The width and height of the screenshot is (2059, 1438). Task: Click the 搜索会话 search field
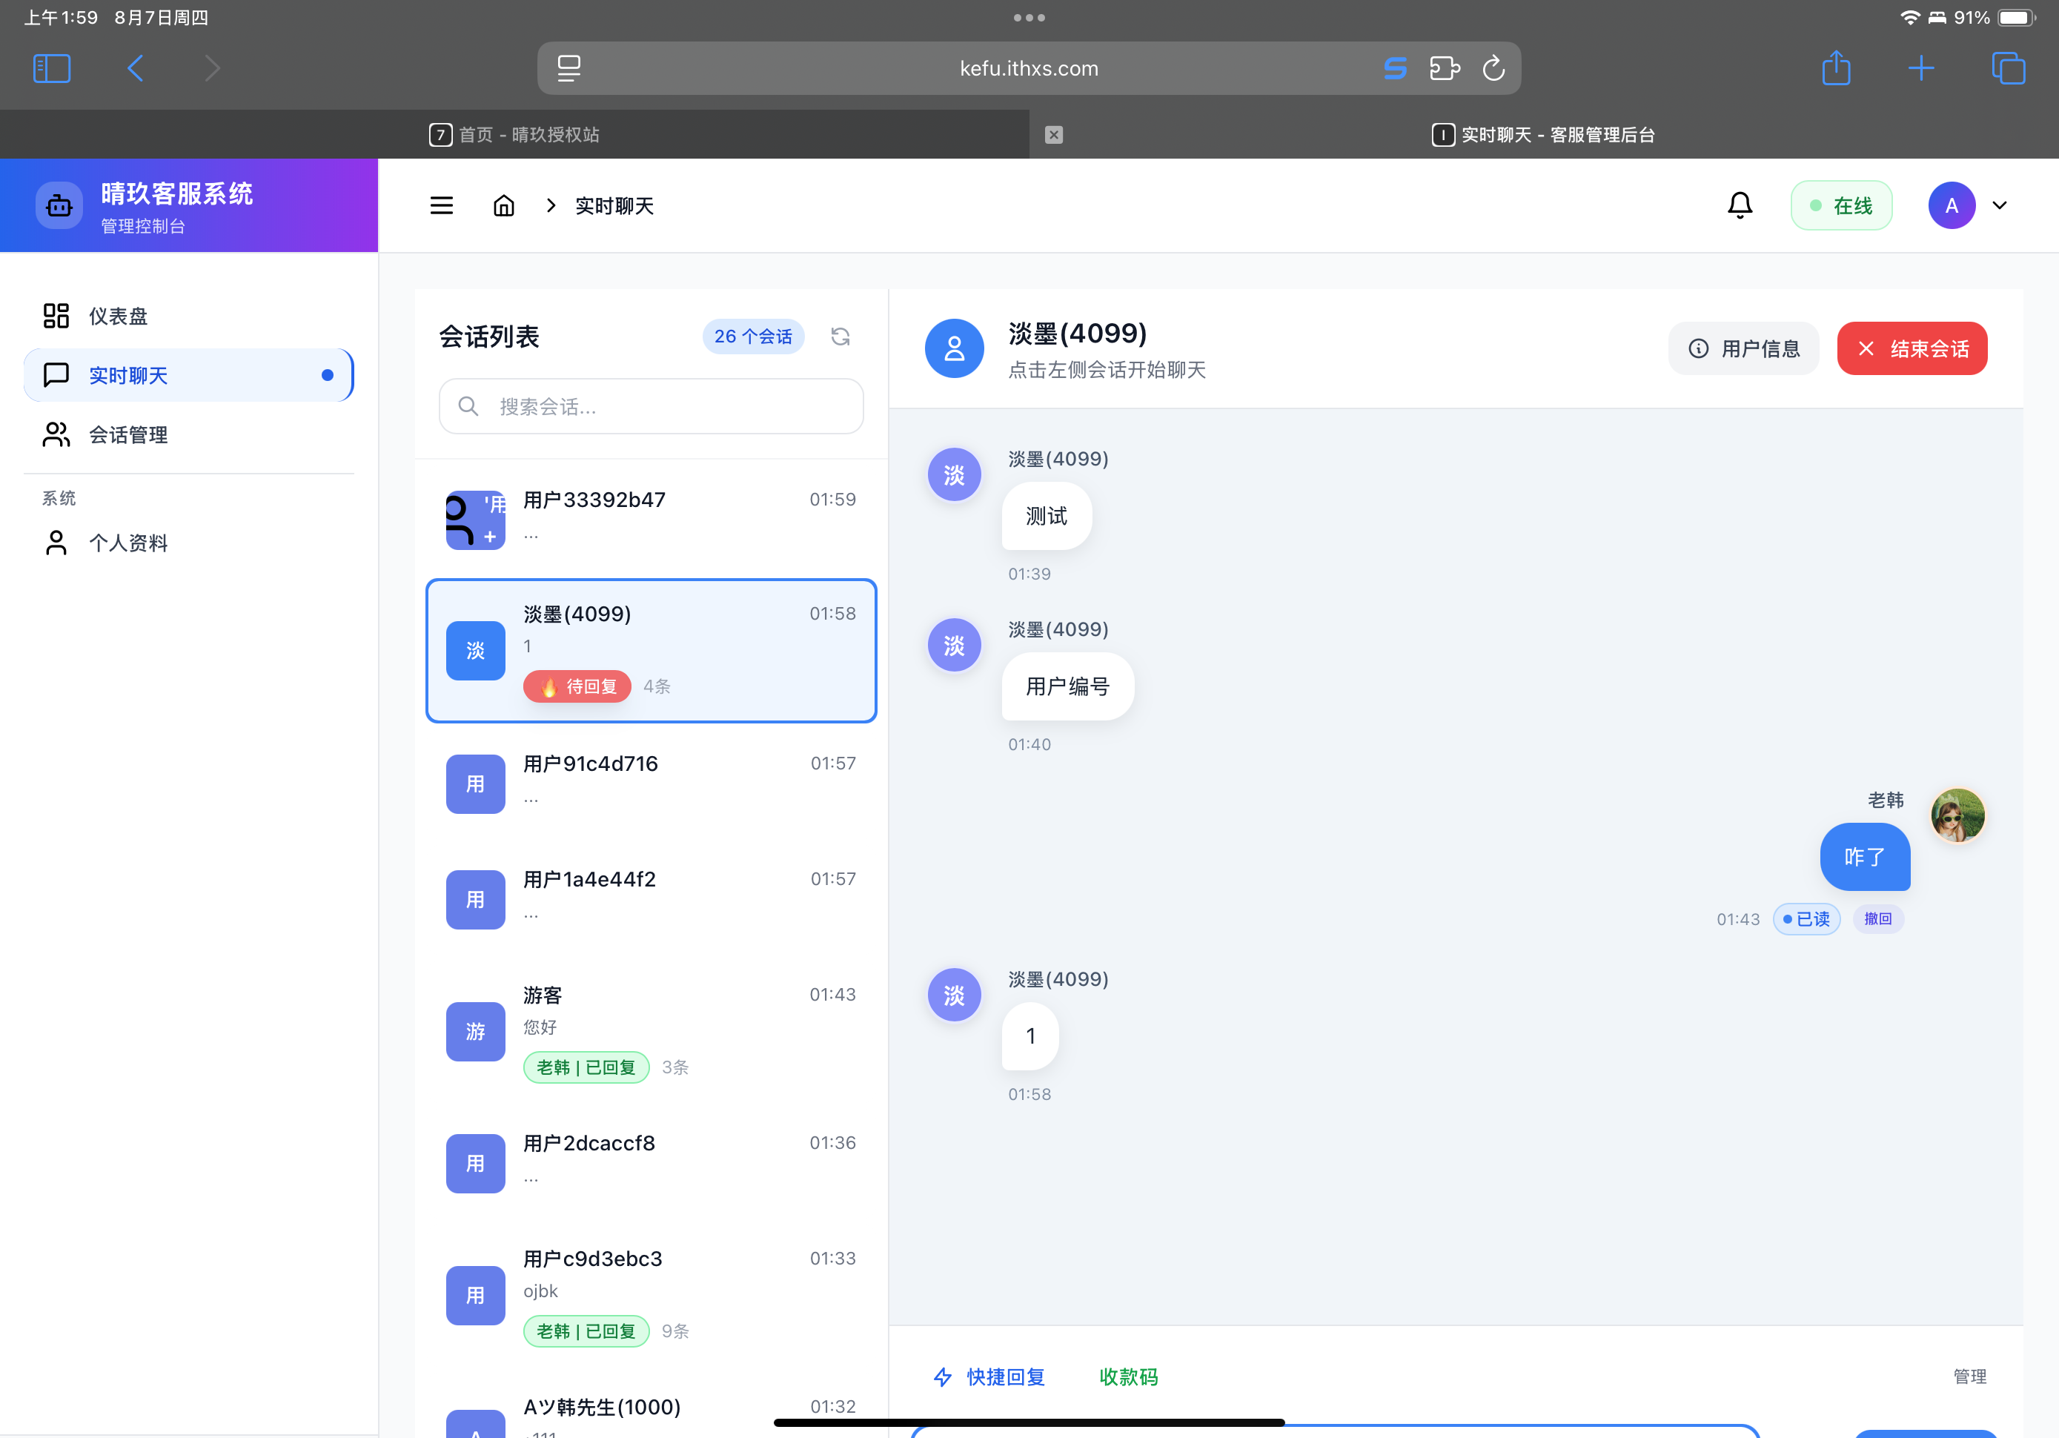tap(651, 406)
